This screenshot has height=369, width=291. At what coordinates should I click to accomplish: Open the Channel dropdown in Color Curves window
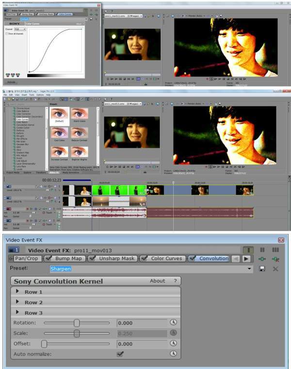tap(20, 29)
